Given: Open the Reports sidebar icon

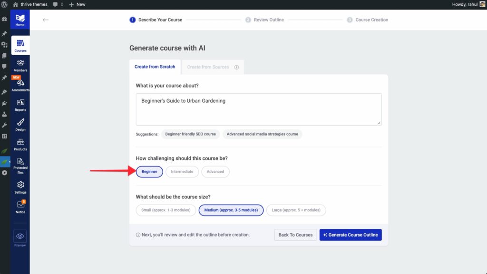Looking at the screenshot, I should 20,104.
